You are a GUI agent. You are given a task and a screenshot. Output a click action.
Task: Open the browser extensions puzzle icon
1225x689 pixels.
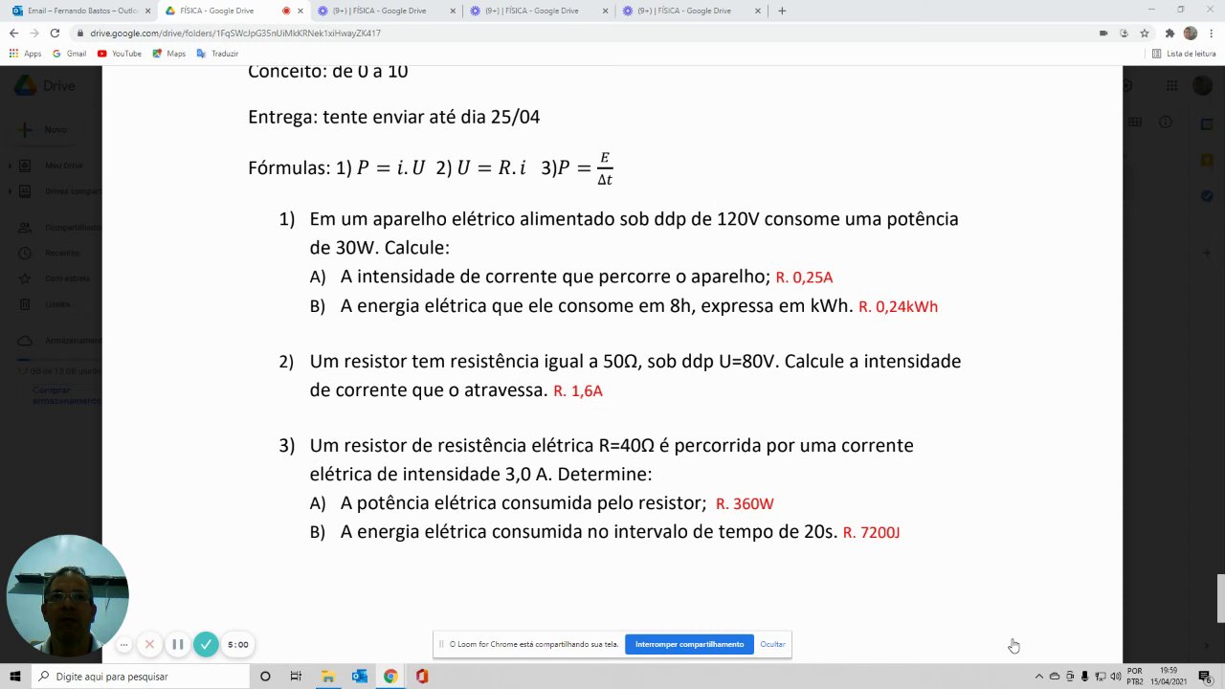(x=1169, y=33)
